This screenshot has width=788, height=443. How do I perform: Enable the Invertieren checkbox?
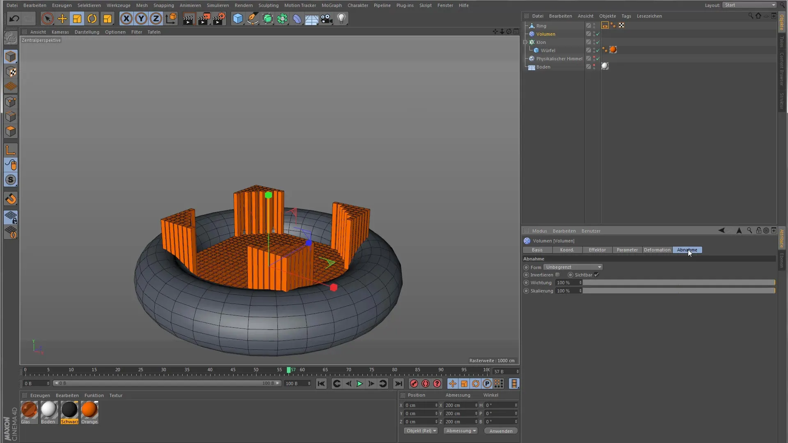557,275
